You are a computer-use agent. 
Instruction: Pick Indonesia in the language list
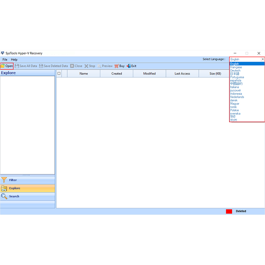coord(247,94)
